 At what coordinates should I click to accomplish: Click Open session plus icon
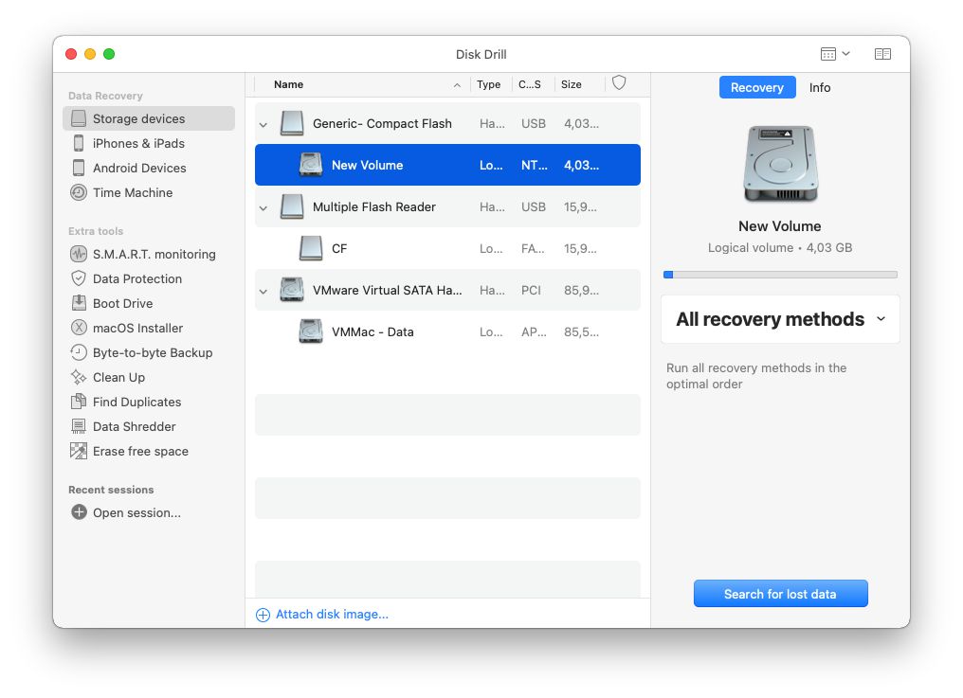point(80,512)
